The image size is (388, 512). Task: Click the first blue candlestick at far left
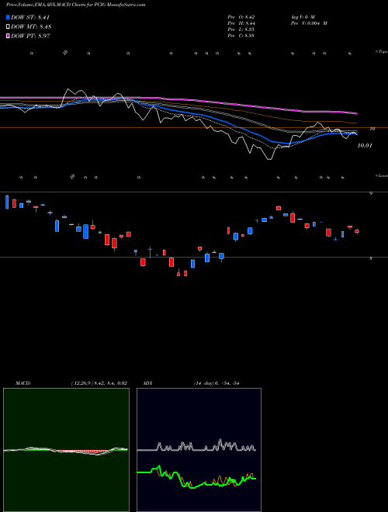pyautogui.click(x=7, y=202)
